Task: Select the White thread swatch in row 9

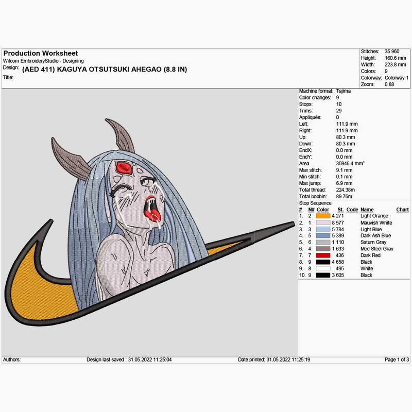Action: (x=323, y=268)
